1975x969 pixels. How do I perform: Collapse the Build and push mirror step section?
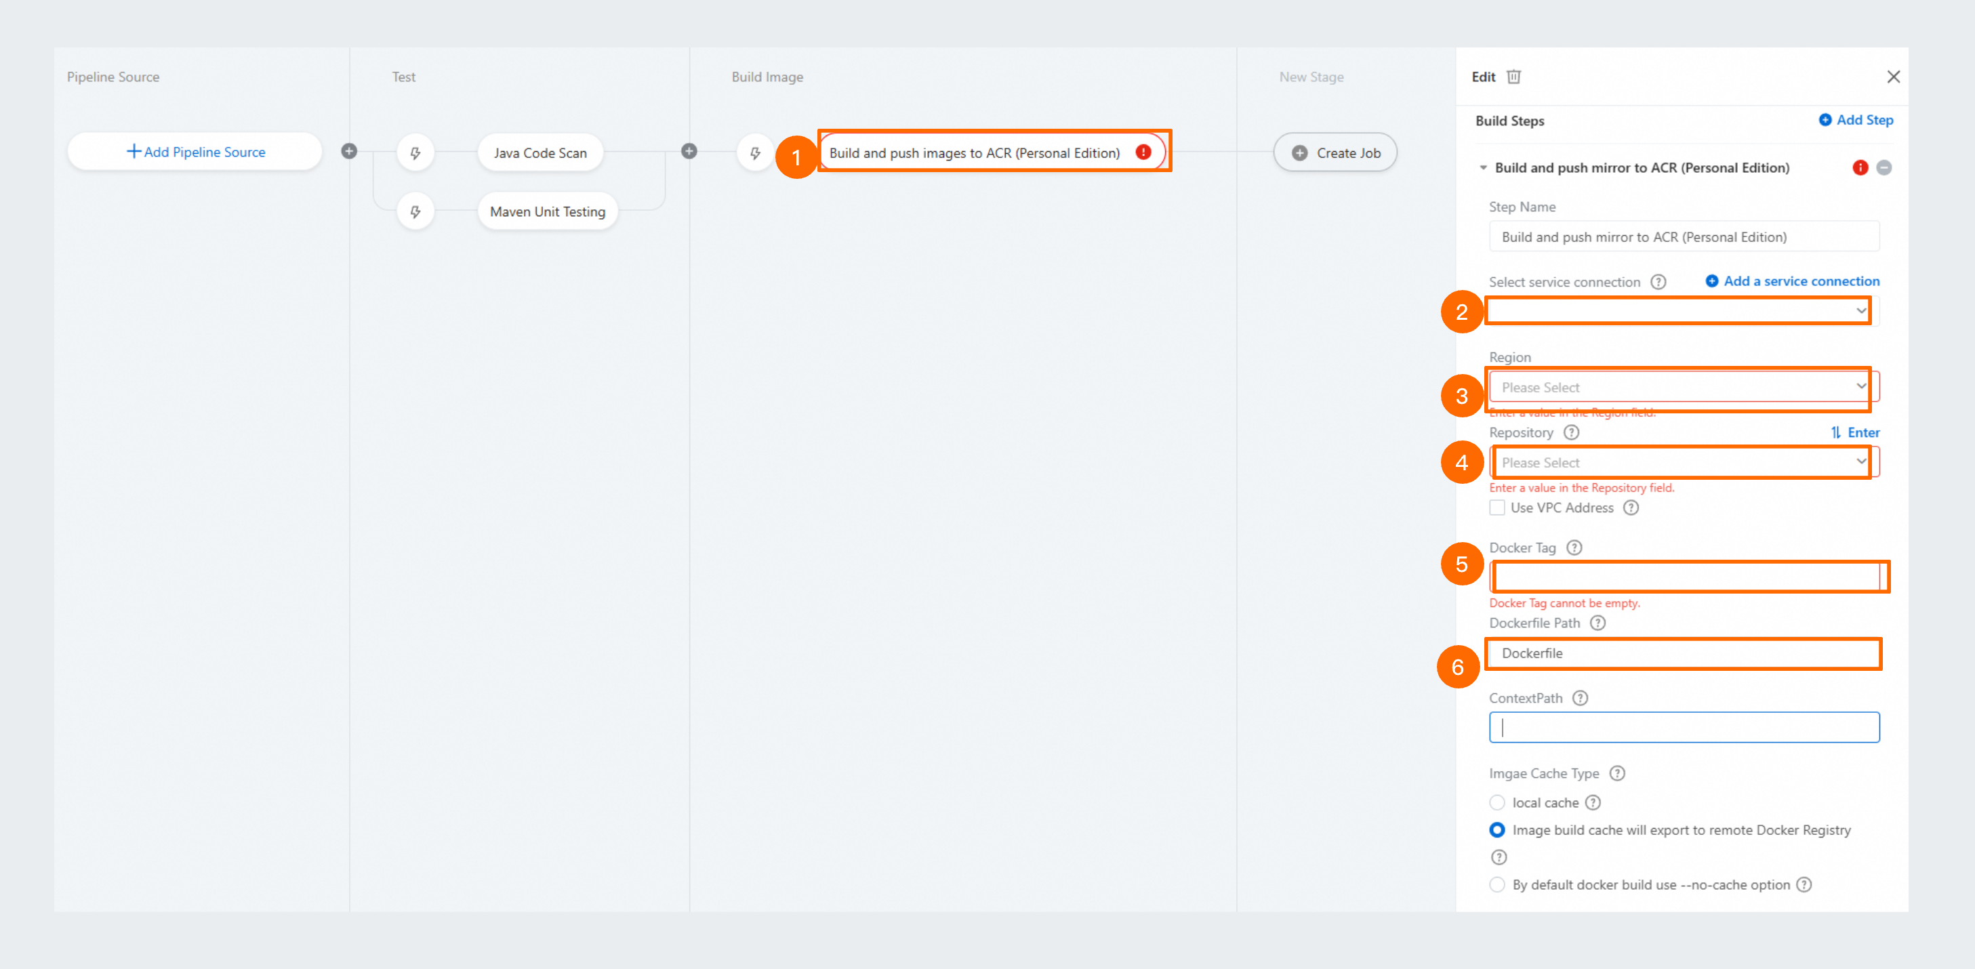[x=1484, y=168]
